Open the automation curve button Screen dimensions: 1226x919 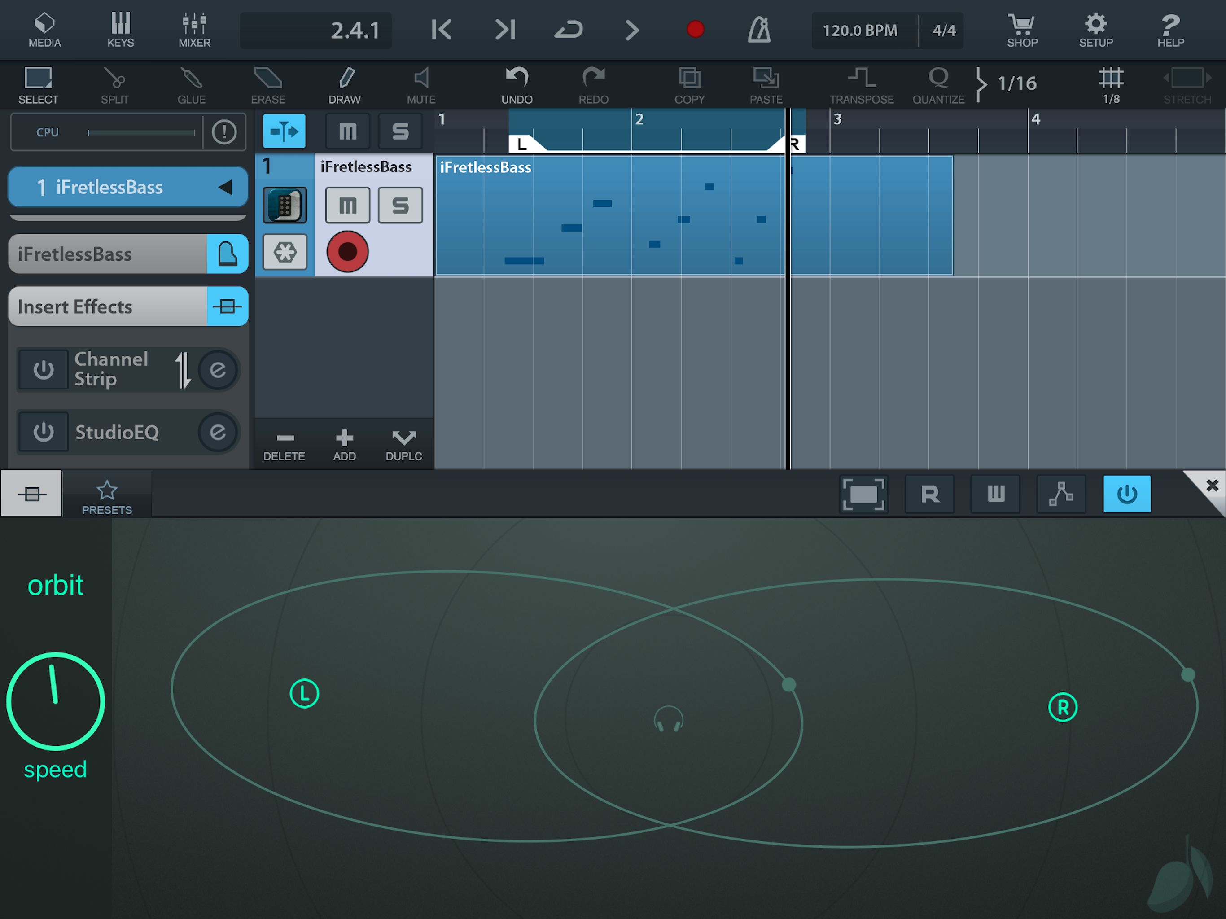(1061, 494)
